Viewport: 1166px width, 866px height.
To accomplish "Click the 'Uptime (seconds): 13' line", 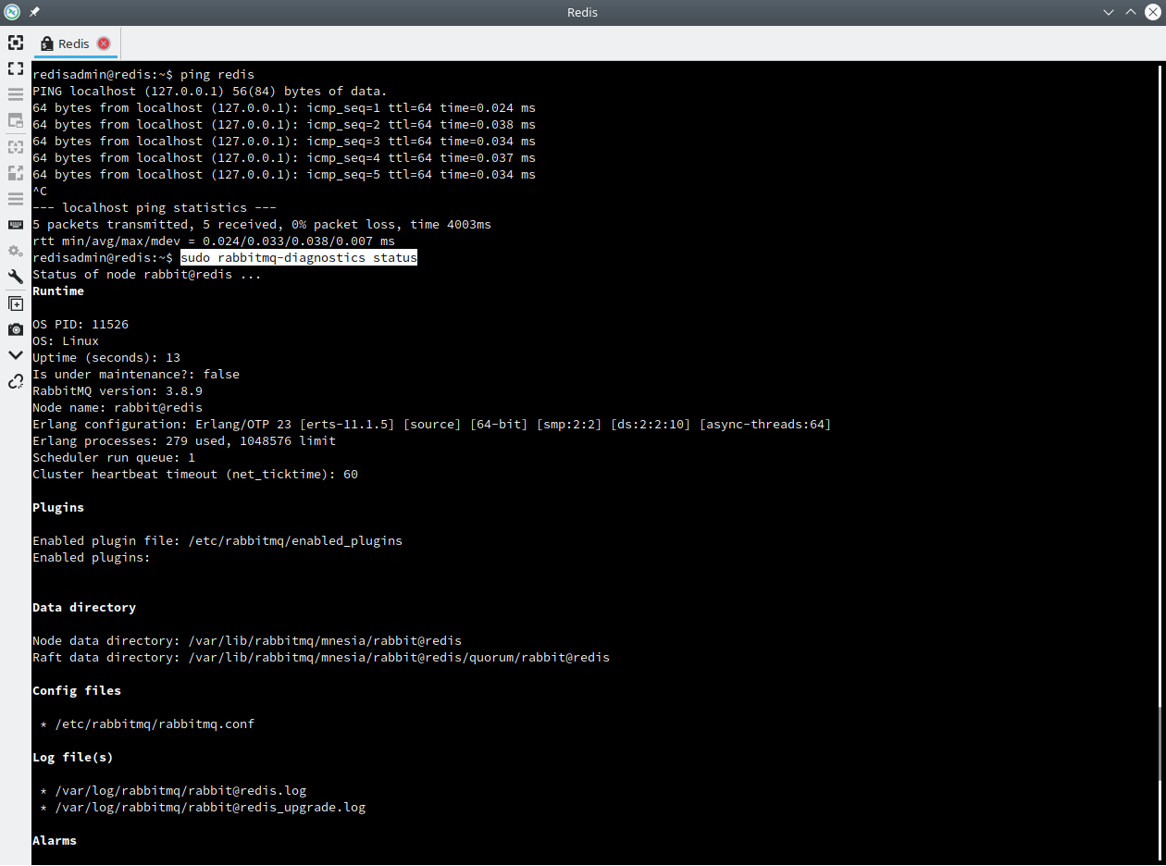I will 106,358.
